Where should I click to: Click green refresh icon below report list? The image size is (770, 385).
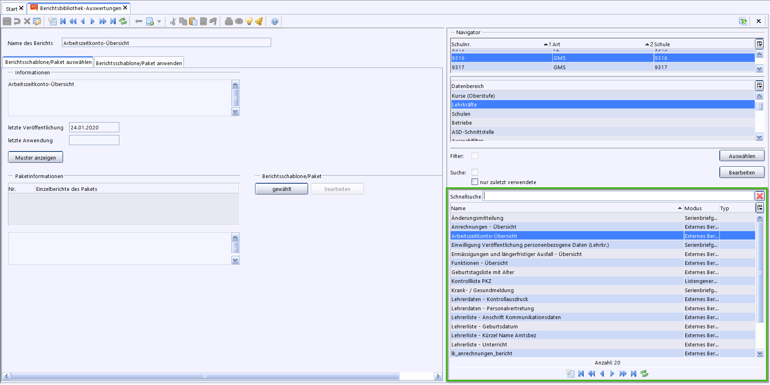click(644, 373)
